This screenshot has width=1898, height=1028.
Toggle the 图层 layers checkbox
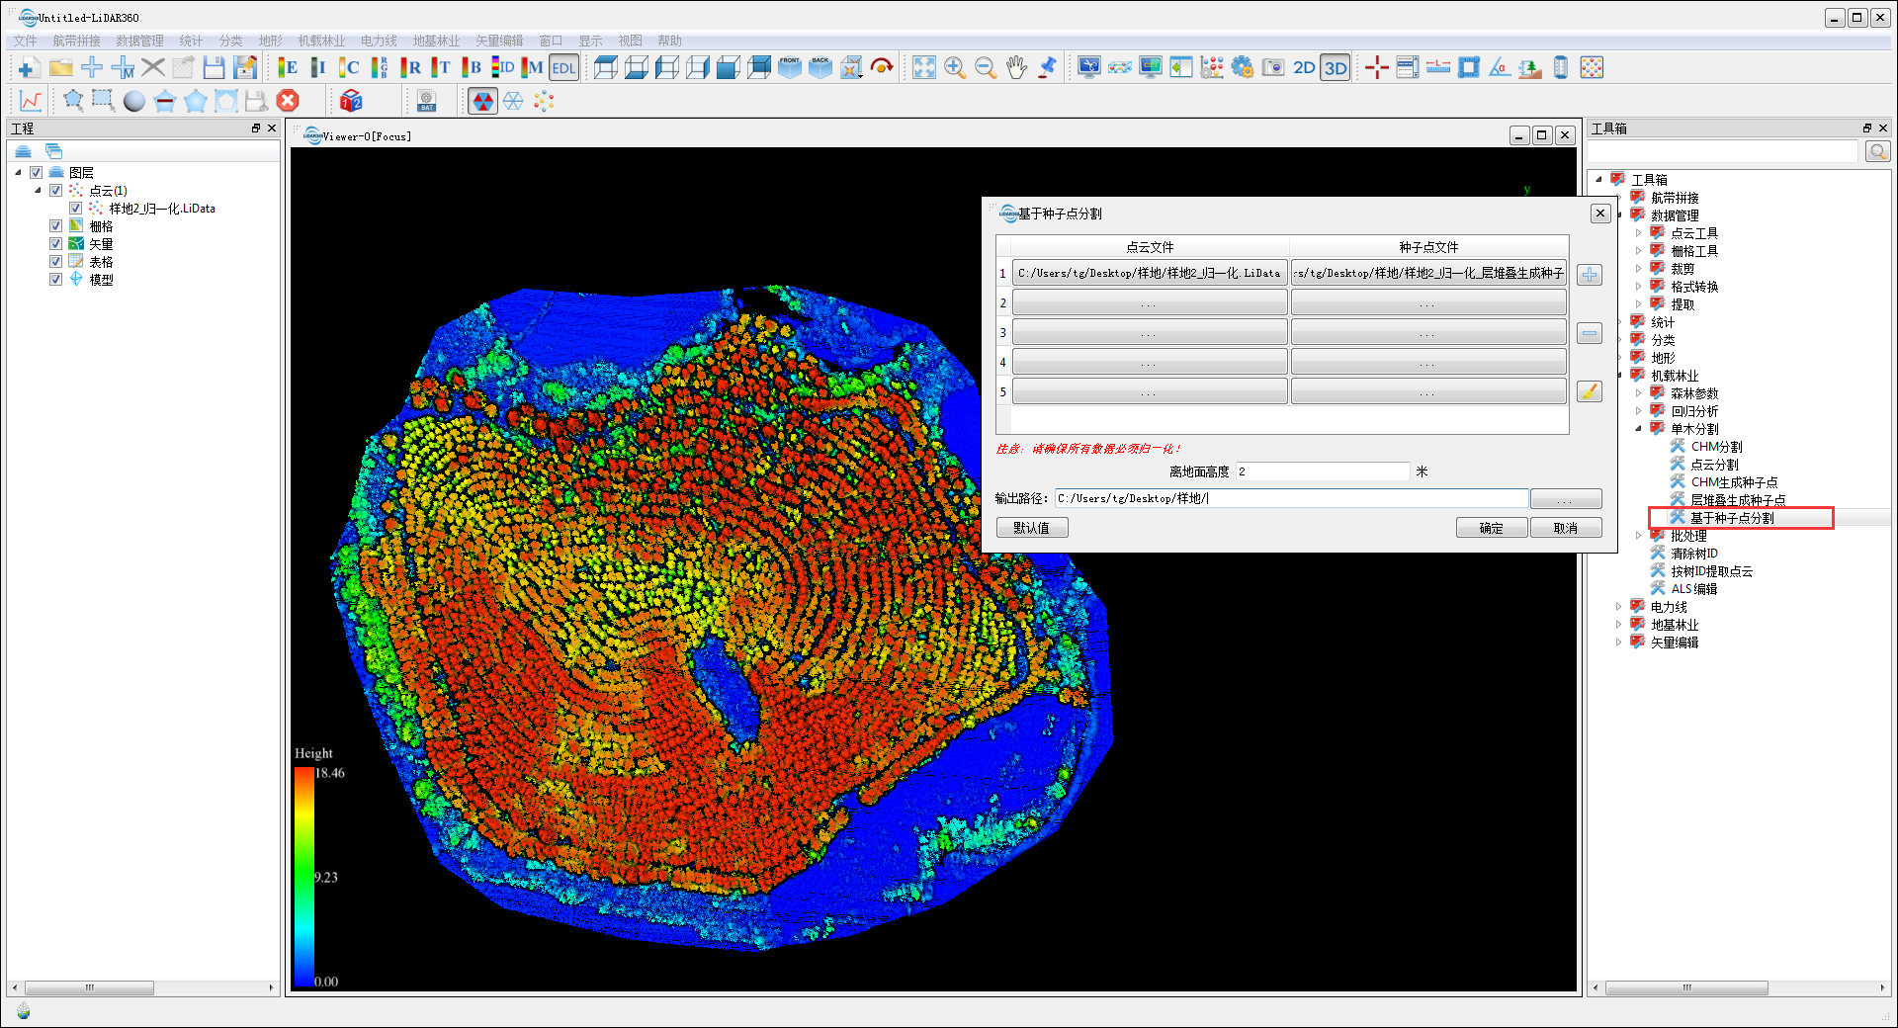coord(37,172)
